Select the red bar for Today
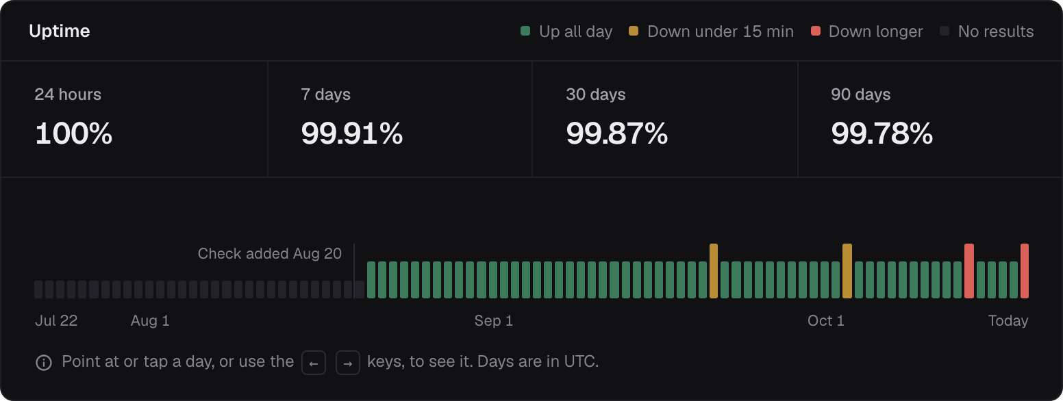The width and height of the screenshot is (1063, 401). 1025,271
